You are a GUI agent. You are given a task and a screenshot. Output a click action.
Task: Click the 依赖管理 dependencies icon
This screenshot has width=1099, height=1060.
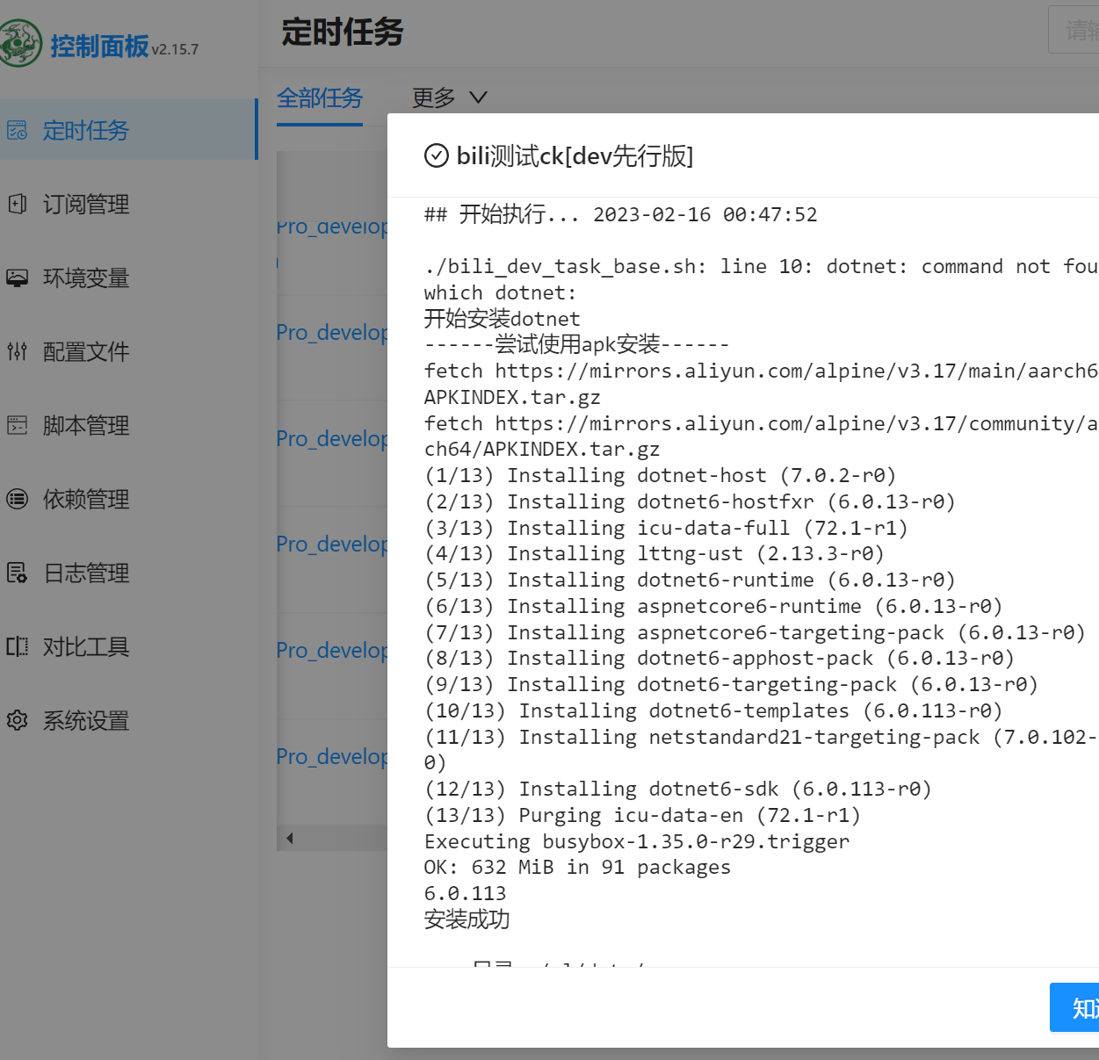tap(18, 499)
